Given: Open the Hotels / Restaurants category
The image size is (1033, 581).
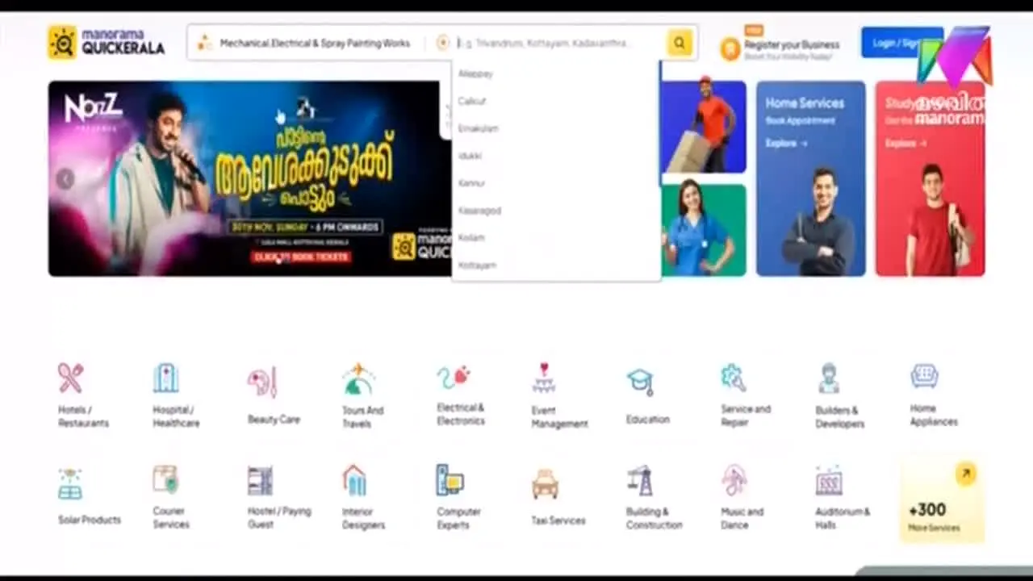Looking at the screenshot, I should [x=83, y=395].
